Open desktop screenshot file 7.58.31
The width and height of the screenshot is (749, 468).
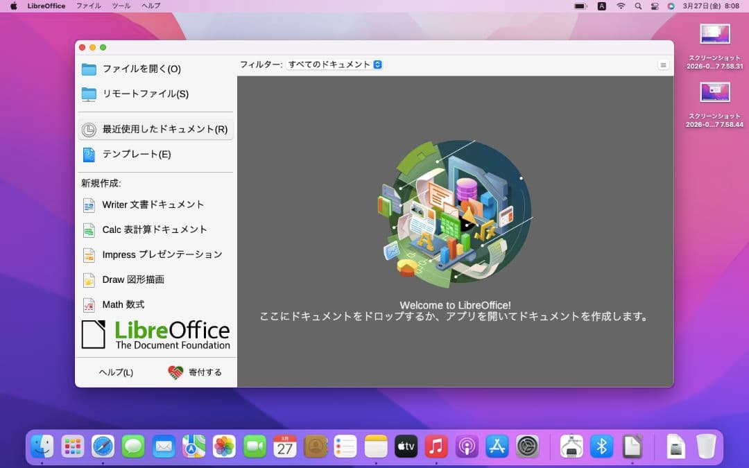pos(714,46)
